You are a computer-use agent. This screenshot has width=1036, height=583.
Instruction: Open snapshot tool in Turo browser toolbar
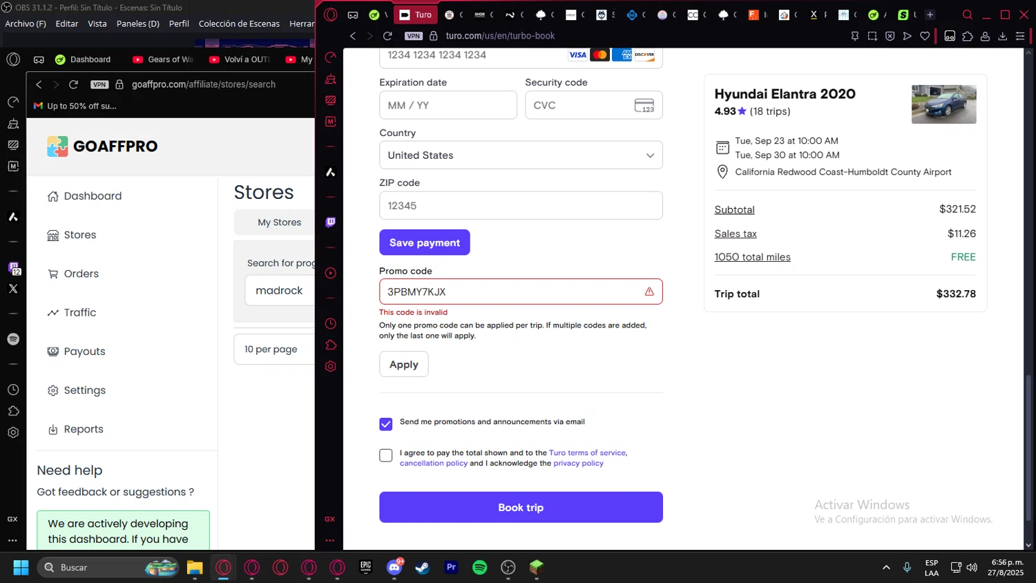872,36
